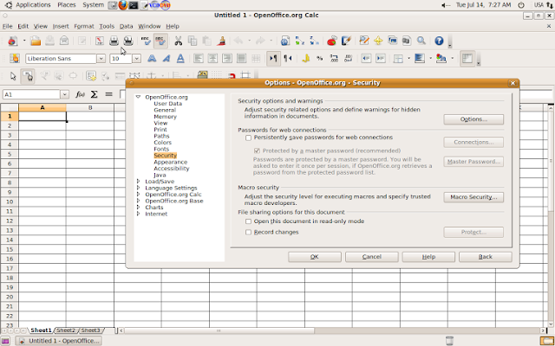This screenshot has height=346, width=555.
Task: Expand the OpenOffice.org Base tree node
Action: pos(138,201)
